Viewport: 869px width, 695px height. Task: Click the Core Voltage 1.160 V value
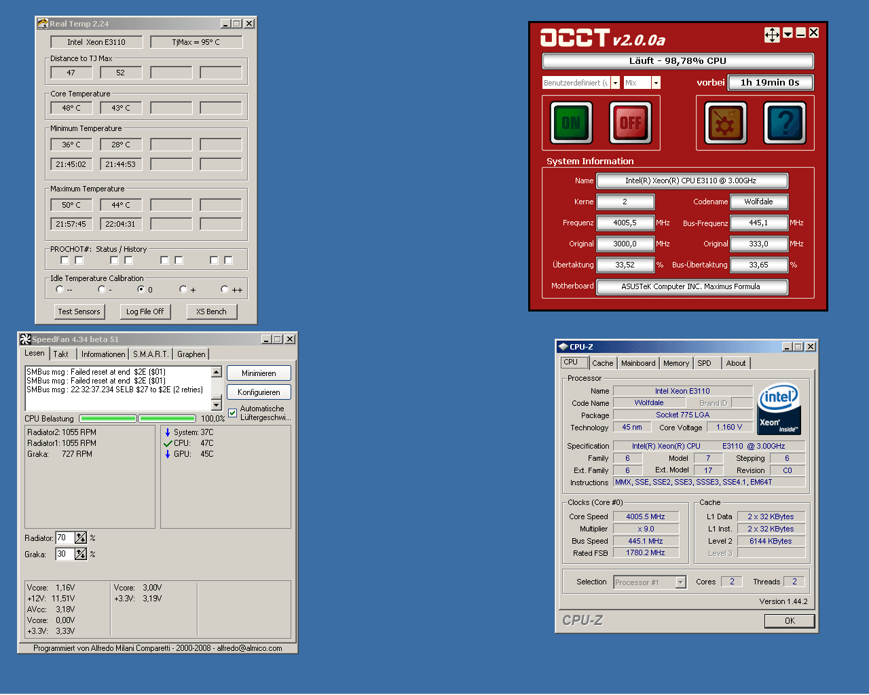coord(730,427)
